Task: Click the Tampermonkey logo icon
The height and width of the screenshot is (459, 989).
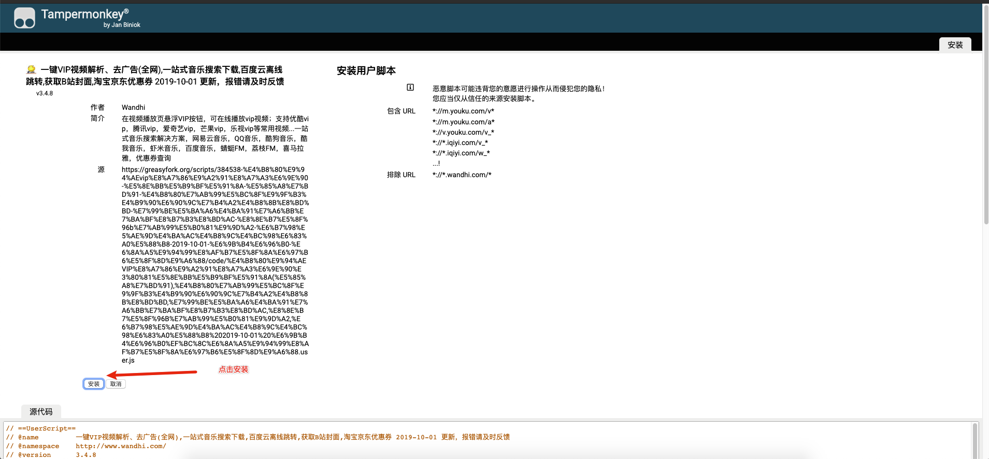Action: tap(24, 18)
